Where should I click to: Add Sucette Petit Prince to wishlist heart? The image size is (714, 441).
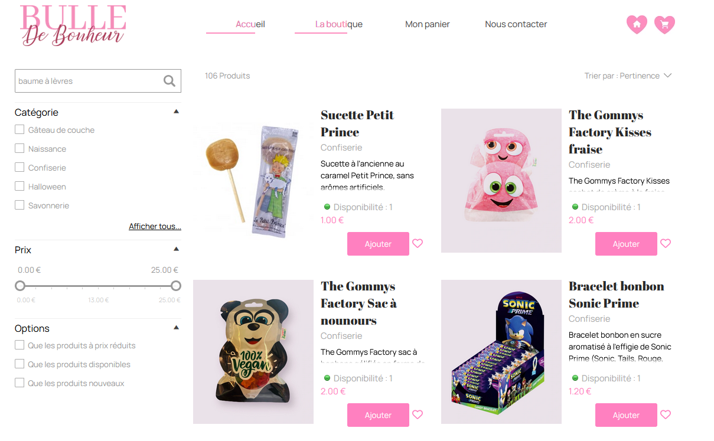tap(418, 243)
